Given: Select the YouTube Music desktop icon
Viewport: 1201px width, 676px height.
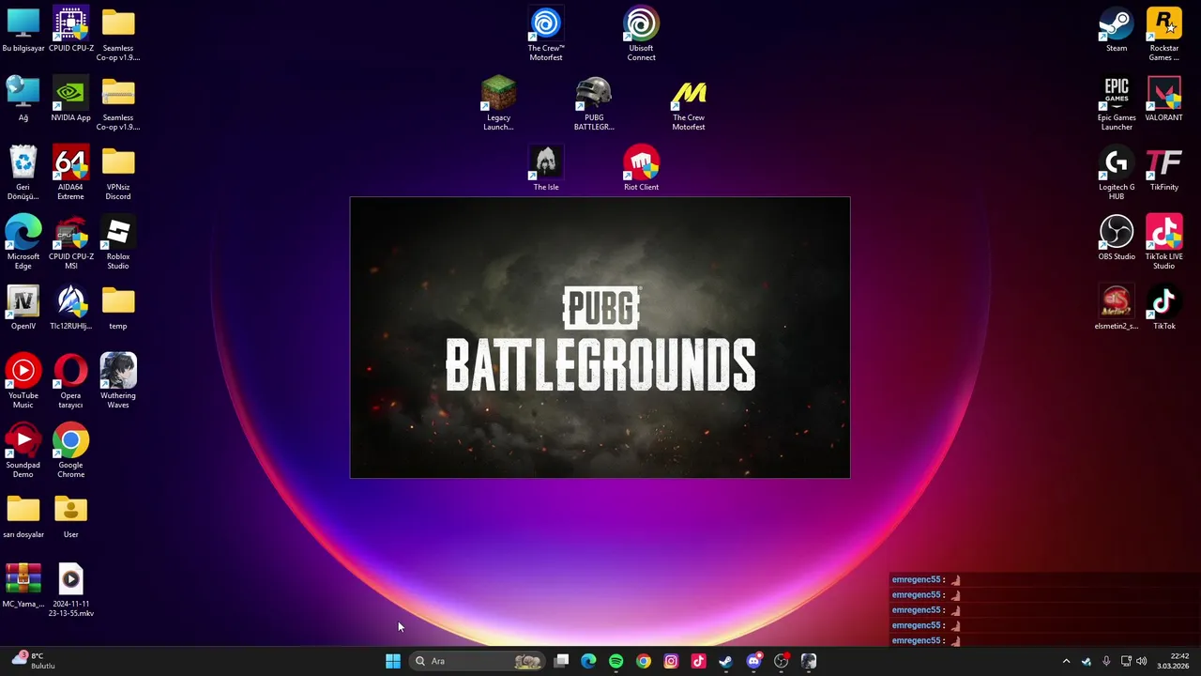Looking at the screenshot, I should click(x=23, y=381).
